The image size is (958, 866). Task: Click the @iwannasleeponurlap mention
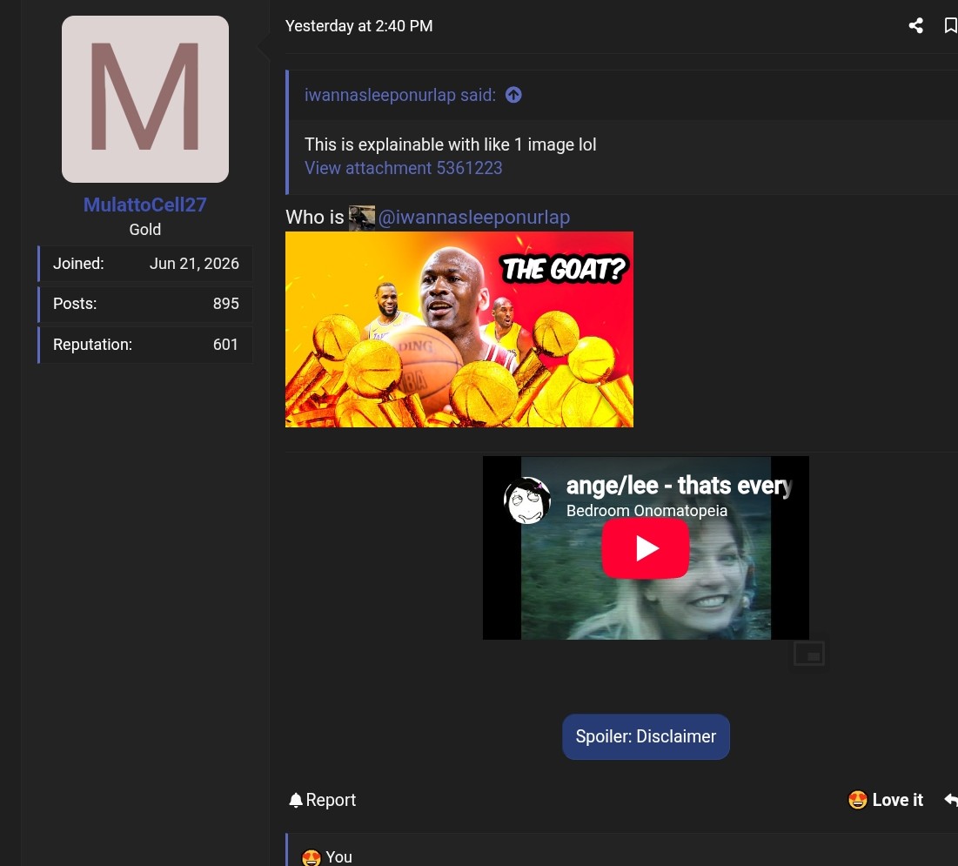pyautogui.click(x=473, y=218)
